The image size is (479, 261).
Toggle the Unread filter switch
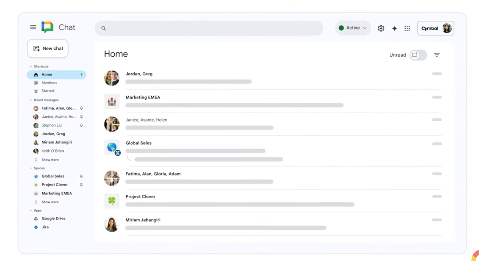click(418, 55)
